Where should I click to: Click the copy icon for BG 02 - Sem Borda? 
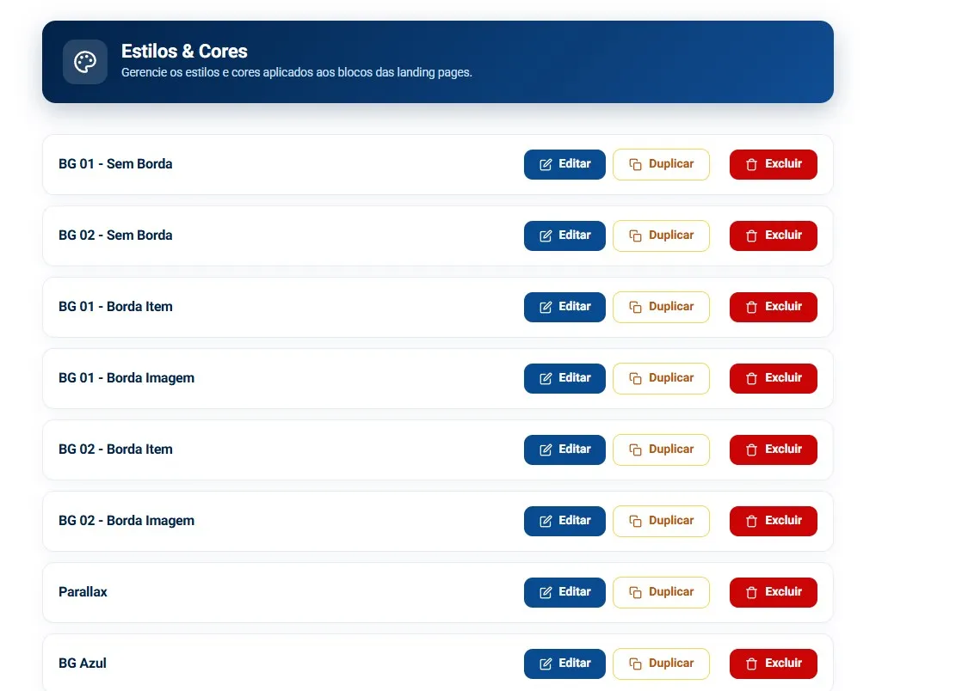point(635,235)
